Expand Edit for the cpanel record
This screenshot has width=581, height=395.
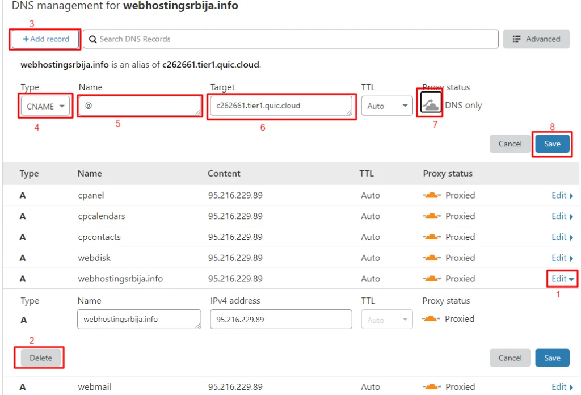coord(562,195)
